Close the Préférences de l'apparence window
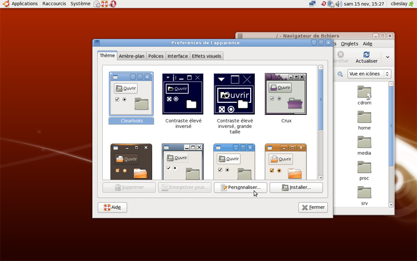The height and width of the screenshot is (261, 417). point(328,43)
